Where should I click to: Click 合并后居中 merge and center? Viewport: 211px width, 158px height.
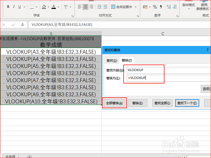(122, 7)
